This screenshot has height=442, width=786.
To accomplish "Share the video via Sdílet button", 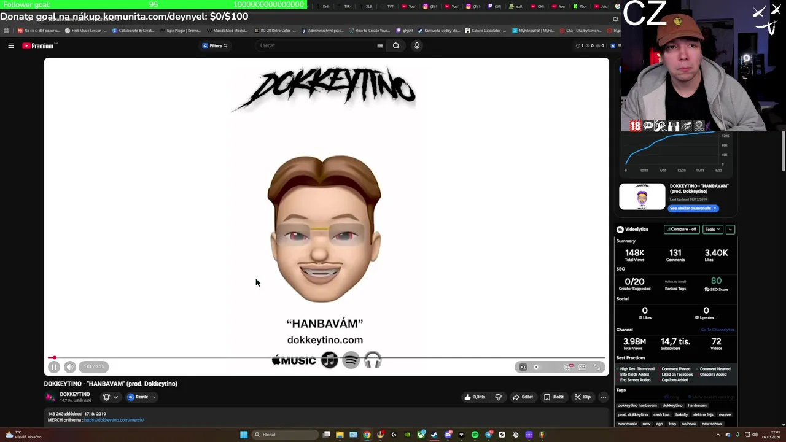I will tap(523, 397).
